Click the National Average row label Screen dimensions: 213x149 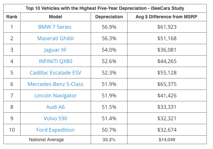[x=46, y=140]
